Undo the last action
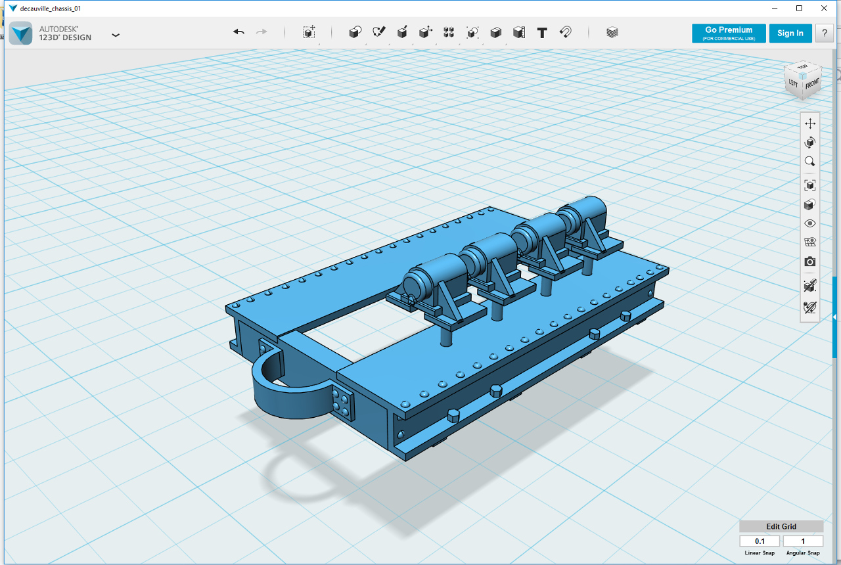This screenshot has width=841, height=565. click(x=239, y=32)
